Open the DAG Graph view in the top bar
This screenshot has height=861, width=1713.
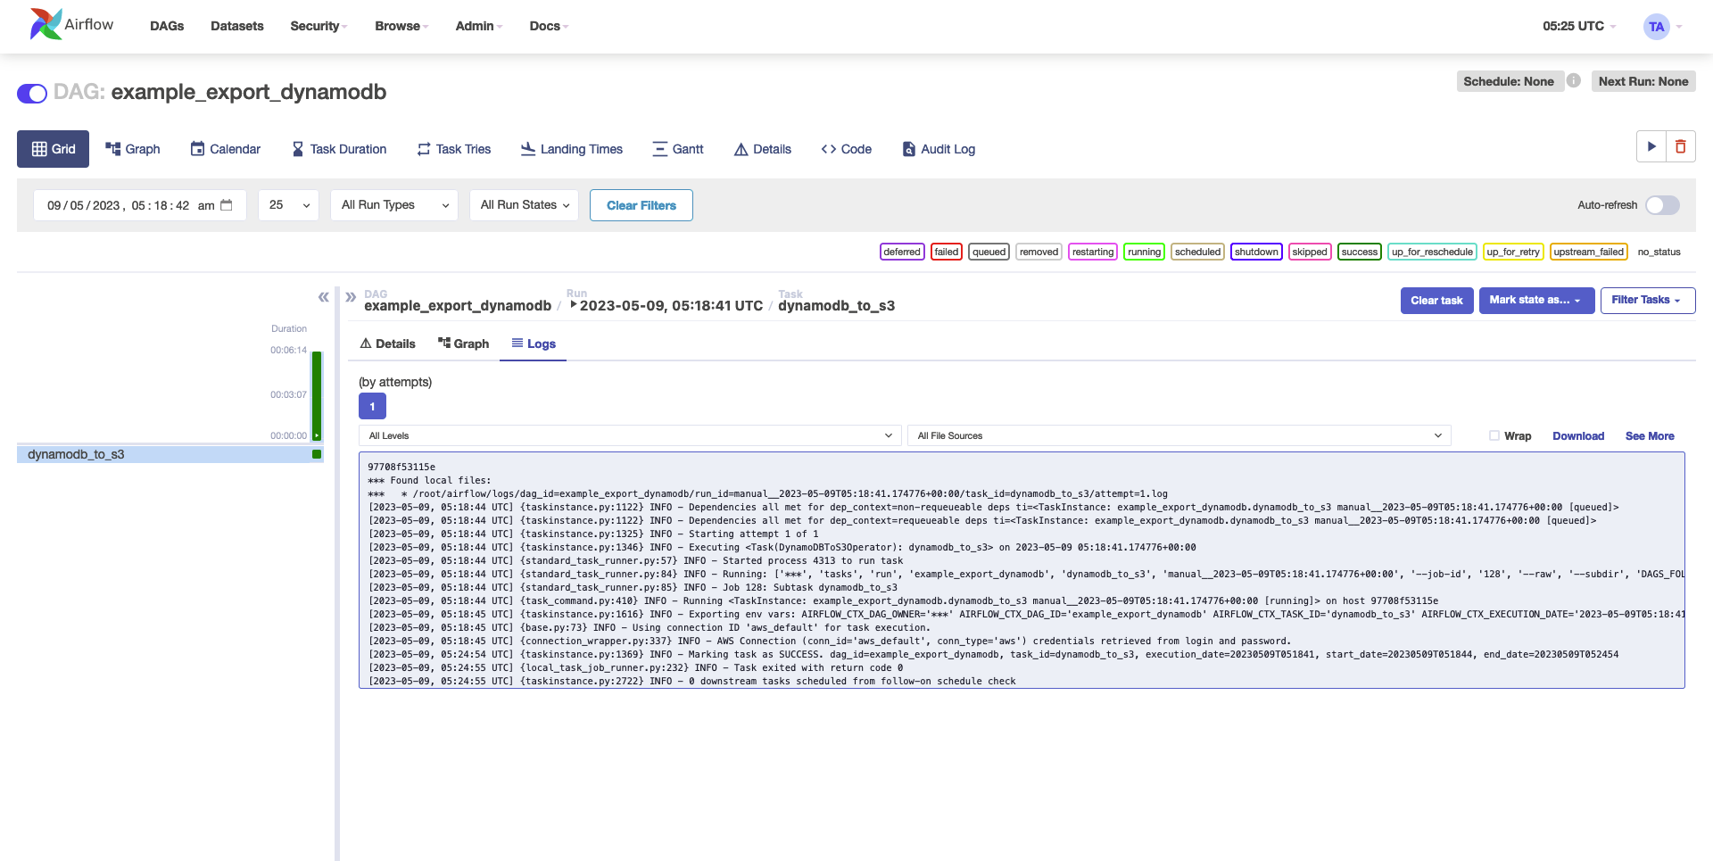[x=133, y=149]
